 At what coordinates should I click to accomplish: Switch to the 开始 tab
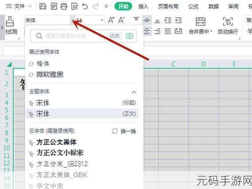[x=123, y=7]
